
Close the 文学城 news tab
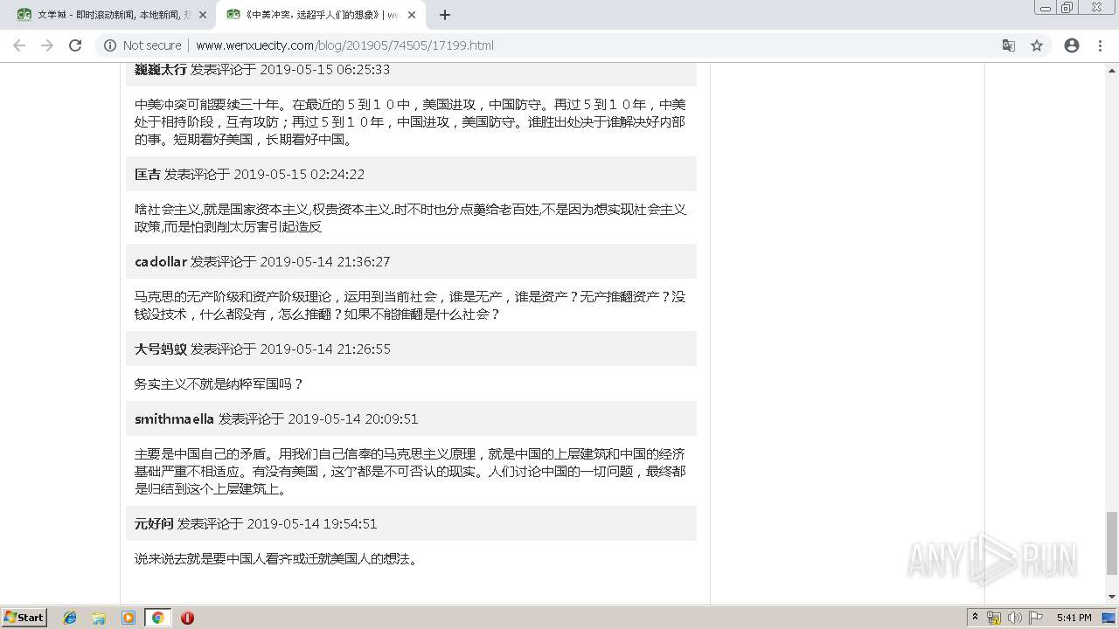click(203, 15)
